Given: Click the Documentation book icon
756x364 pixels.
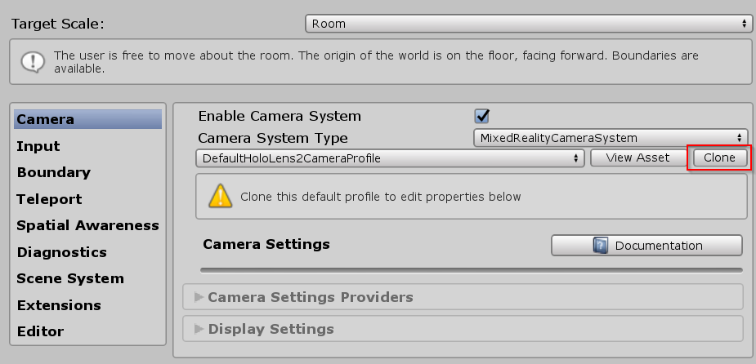Looking at the screenshot, I should [600, 246].
